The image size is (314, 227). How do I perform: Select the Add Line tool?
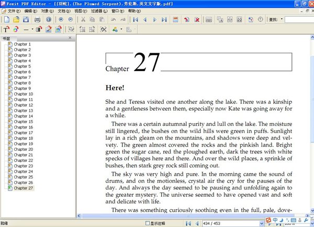(x=26, y=30)
